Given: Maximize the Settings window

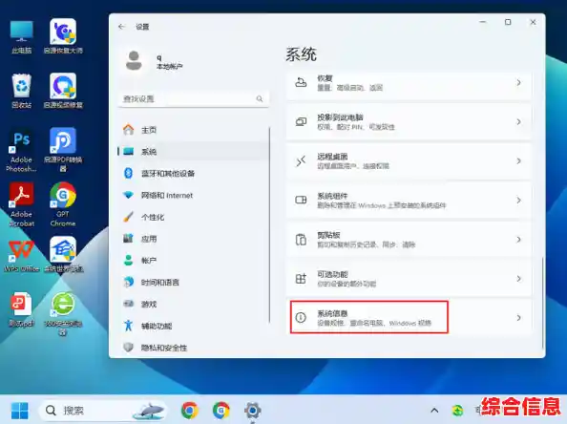Looking at the screenshot, I should click(x=508, y=22).
